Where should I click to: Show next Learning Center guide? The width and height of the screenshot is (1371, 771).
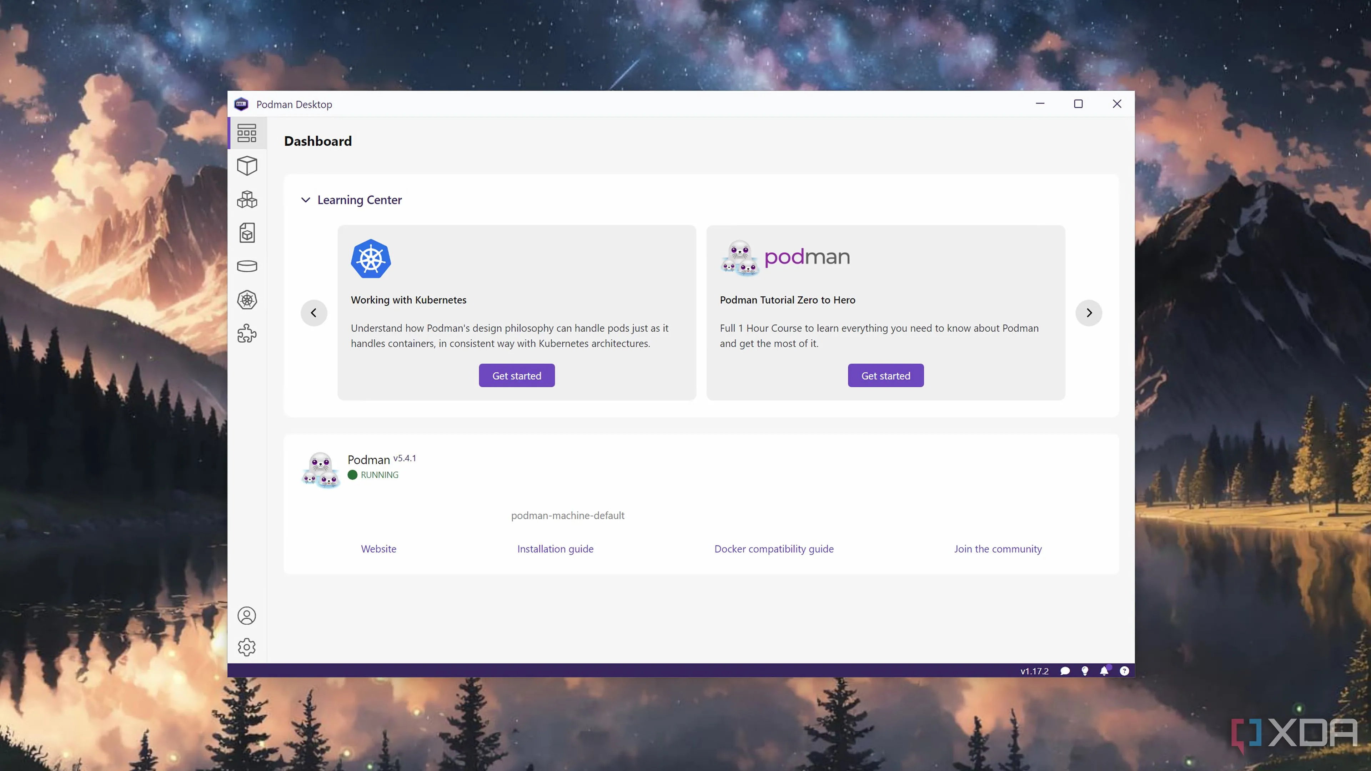coord(1089,313)
